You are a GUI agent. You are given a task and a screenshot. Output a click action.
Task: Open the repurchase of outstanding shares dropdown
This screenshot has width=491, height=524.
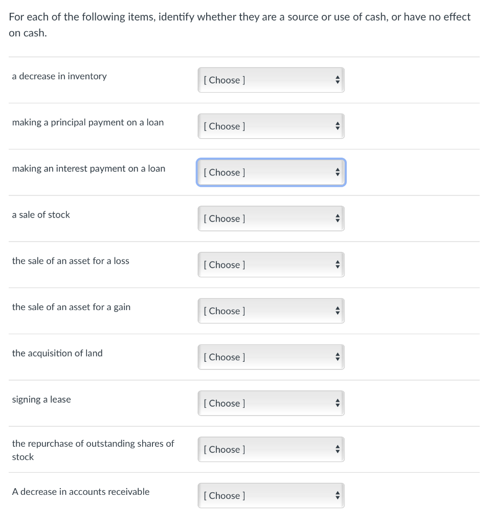point(271,449)
